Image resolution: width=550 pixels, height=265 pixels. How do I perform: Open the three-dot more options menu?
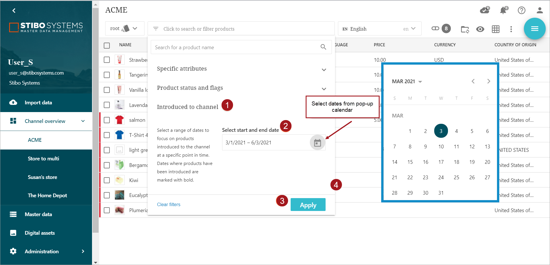point(511,29)
